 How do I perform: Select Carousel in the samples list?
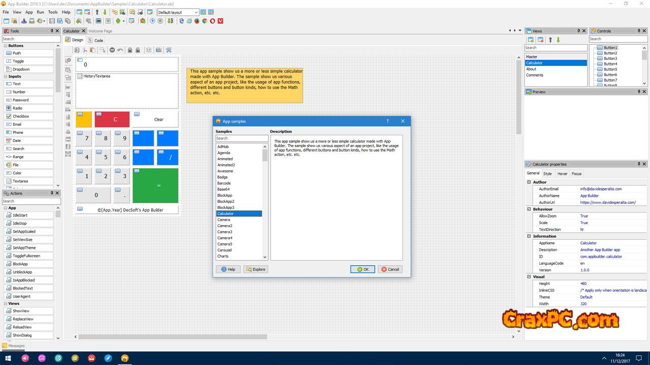[x=224, y=250]
